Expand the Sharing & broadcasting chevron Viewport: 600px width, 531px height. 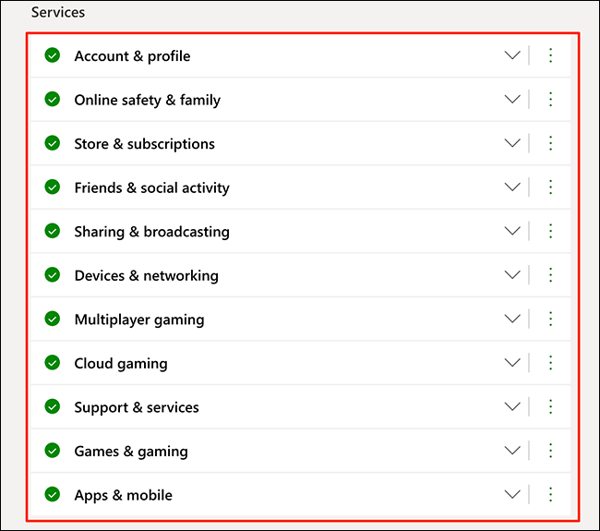point(512,231)
